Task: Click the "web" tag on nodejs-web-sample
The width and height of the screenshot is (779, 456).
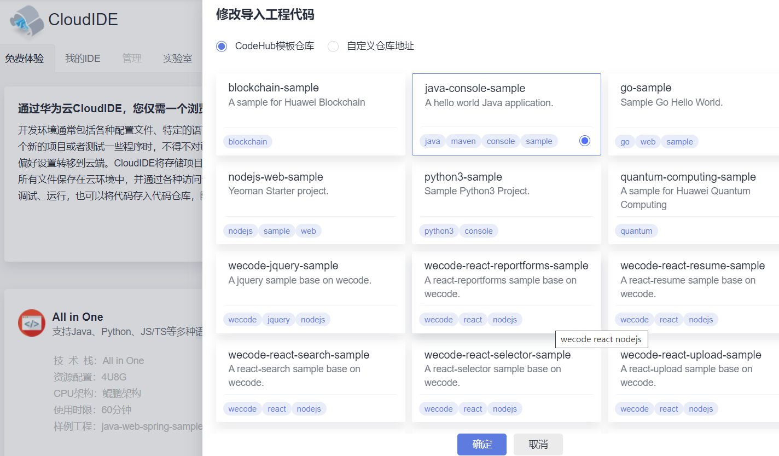Action: point(309,231)
